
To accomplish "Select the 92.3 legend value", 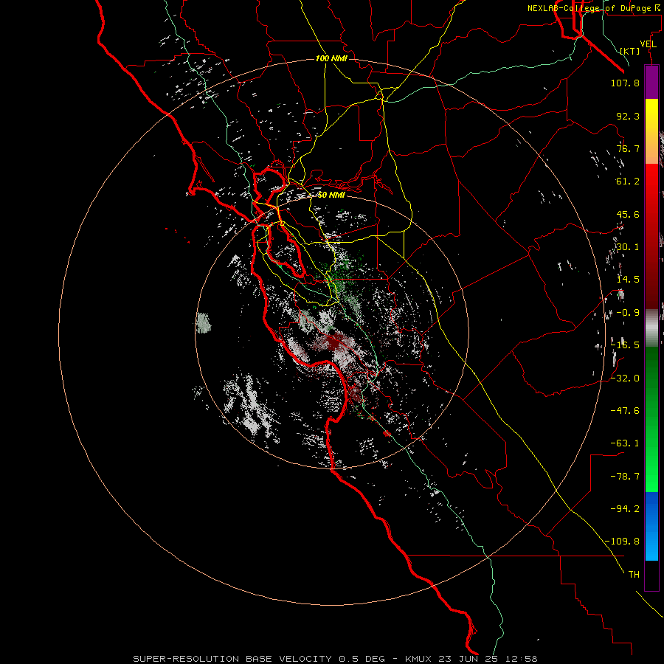I will 628,116.
